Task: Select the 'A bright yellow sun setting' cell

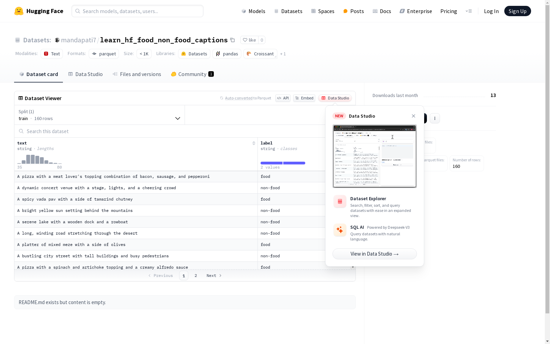Action: pyautogui.click(x=136, y=211)
